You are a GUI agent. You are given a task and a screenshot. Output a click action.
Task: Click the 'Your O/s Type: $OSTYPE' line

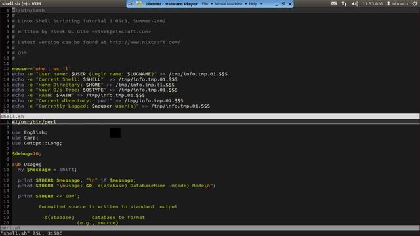[94, 90]
